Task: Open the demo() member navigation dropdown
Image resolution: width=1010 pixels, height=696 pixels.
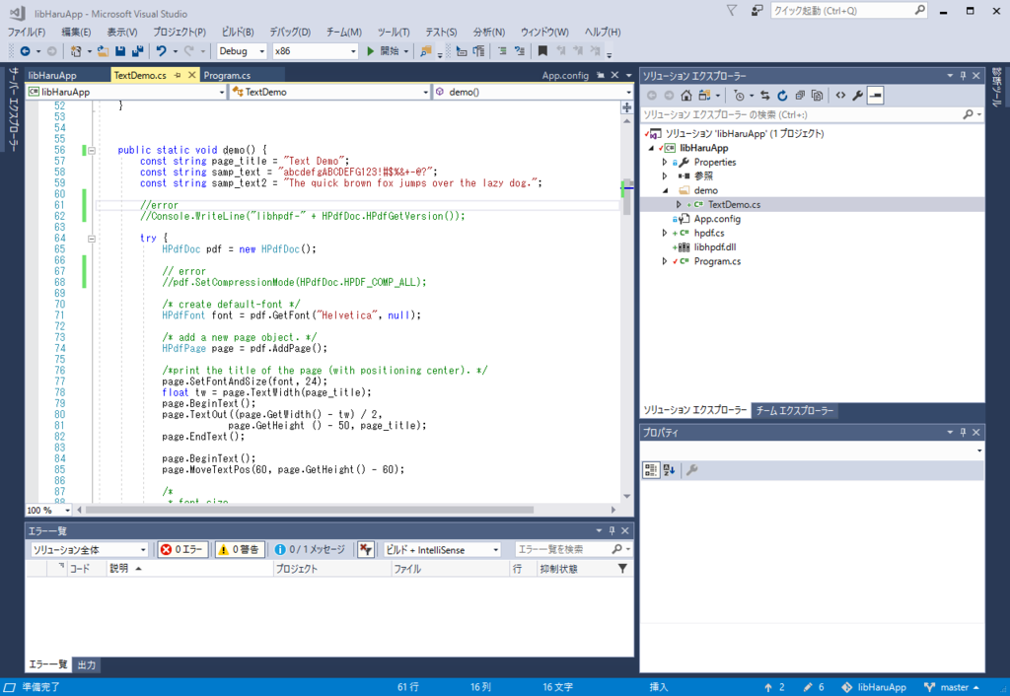Action: (534, 92)
